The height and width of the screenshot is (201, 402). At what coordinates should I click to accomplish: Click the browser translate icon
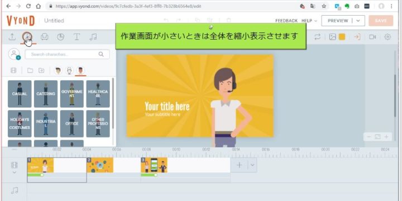(313, 6)
